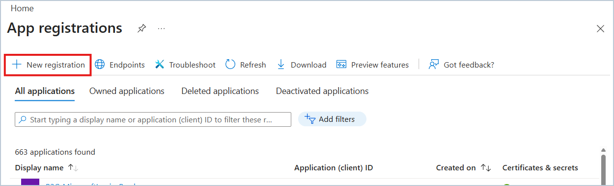Switch to All applications tab
614x186 pixels.
click(x=45, y=91)
